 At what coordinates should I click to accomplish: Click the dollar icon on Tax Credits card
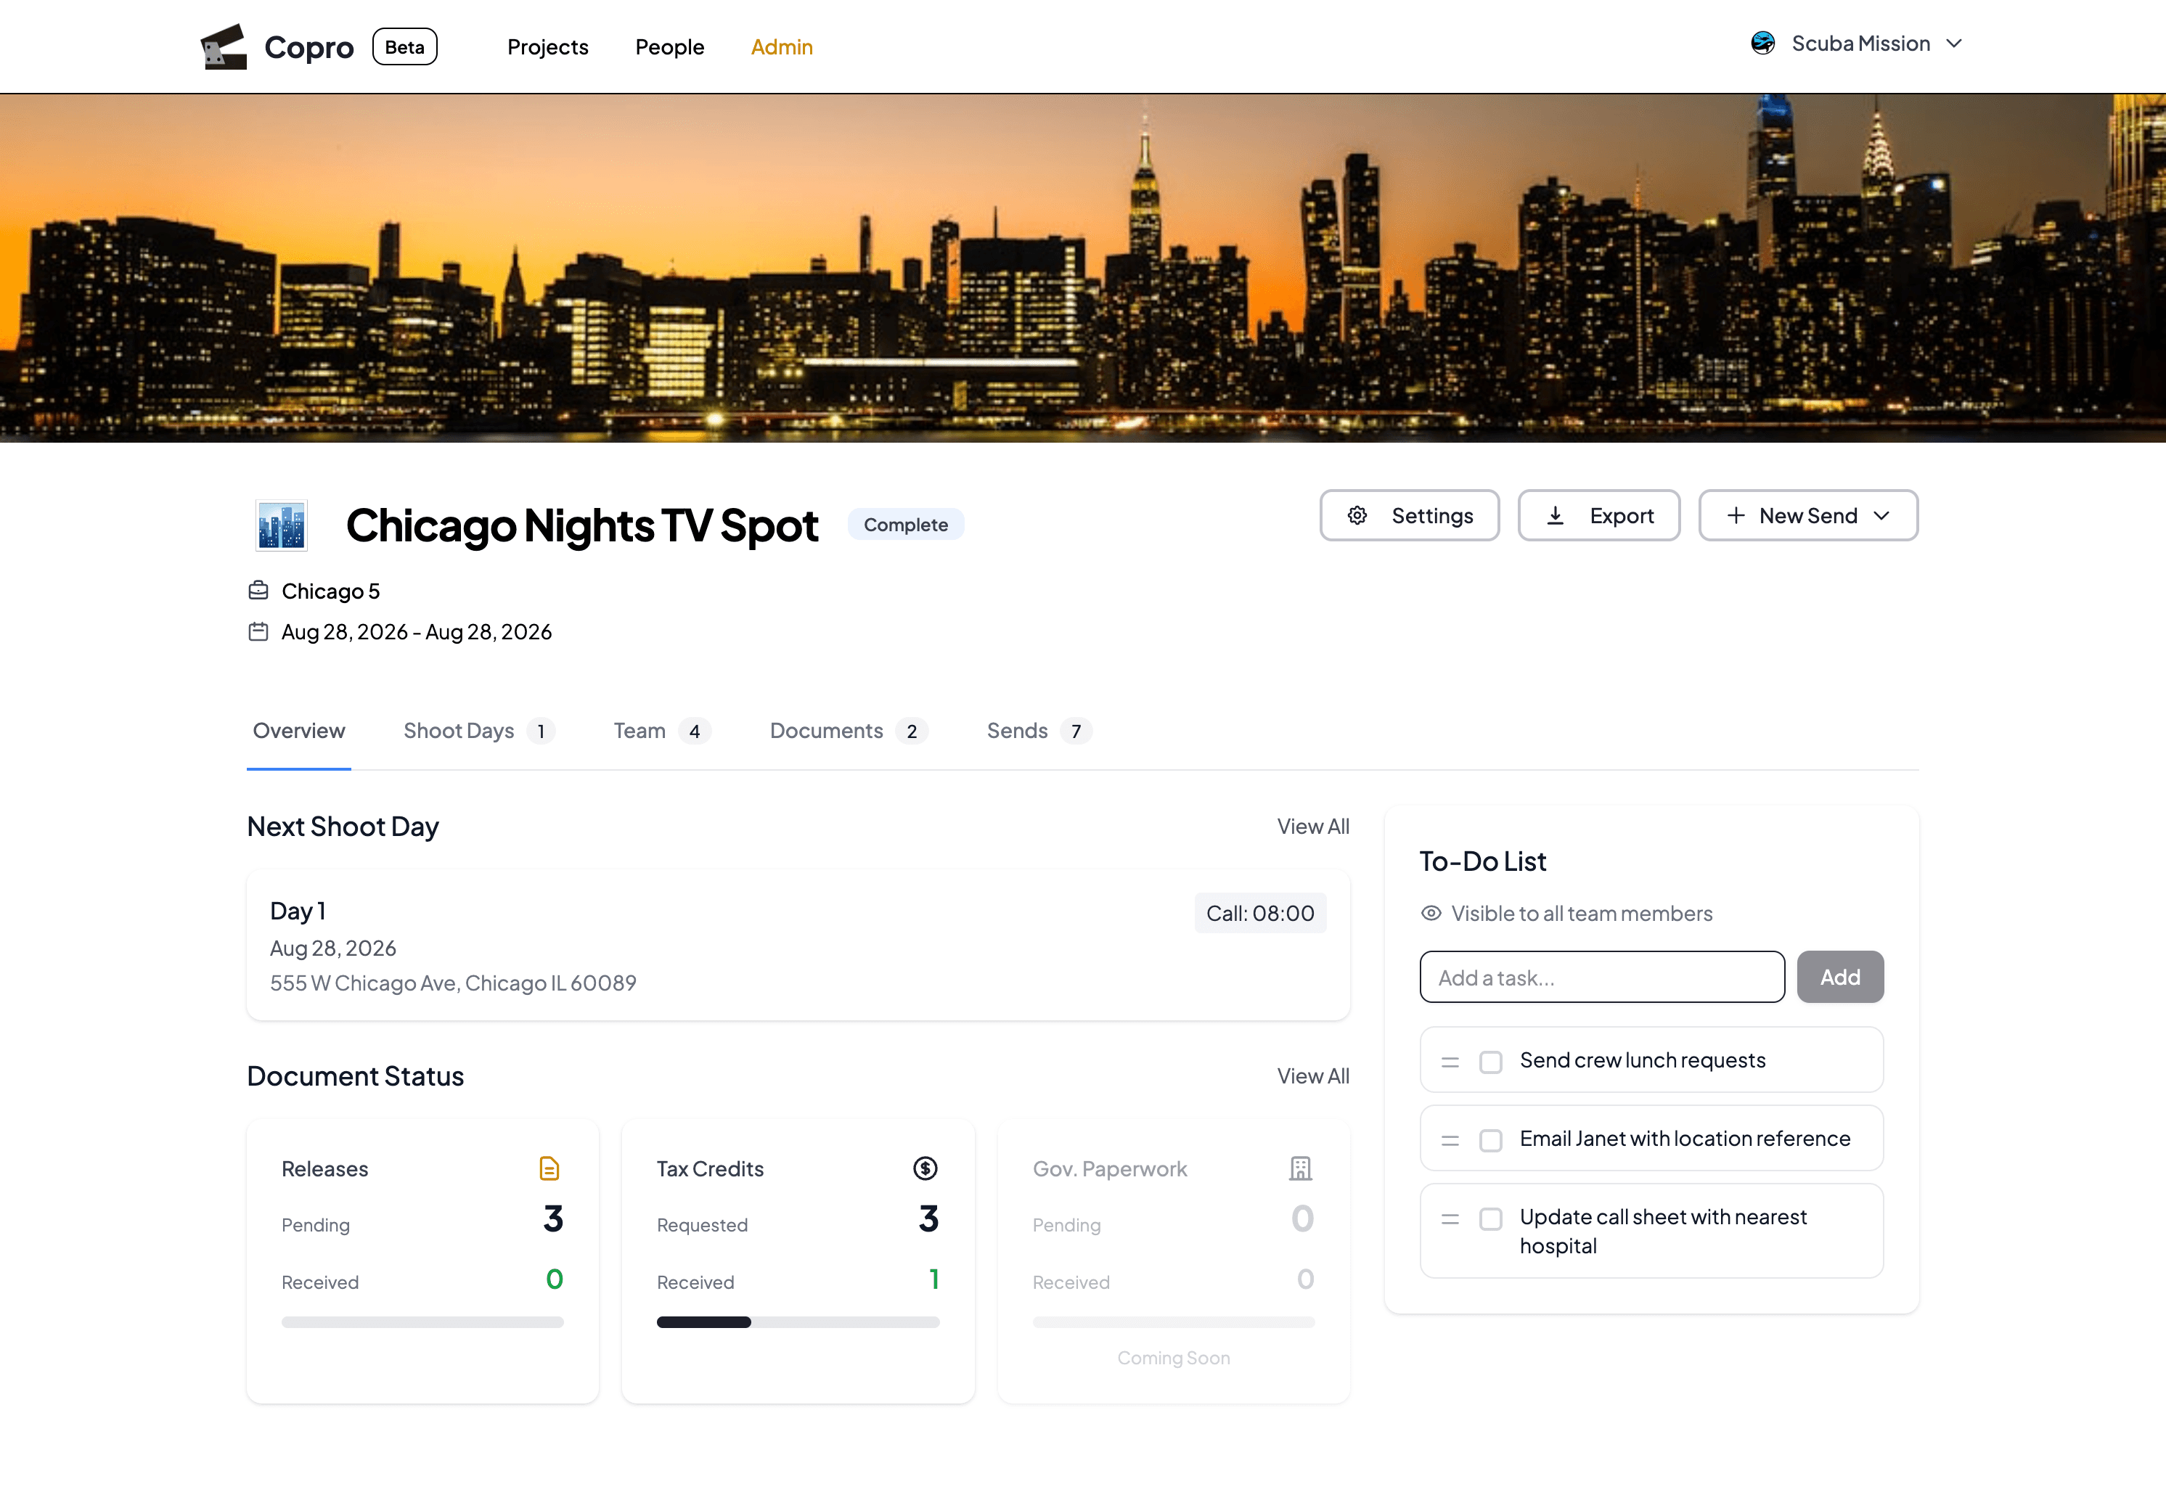tap(925, 1168)
